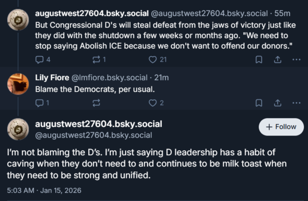Like the post with 21 likes
This screenshot has width=308, height=201.
pos(153,60)
